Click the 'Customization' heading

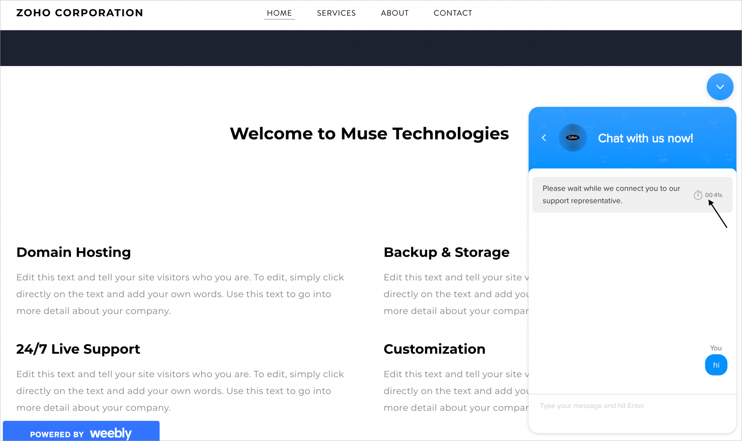pos(434,349)
